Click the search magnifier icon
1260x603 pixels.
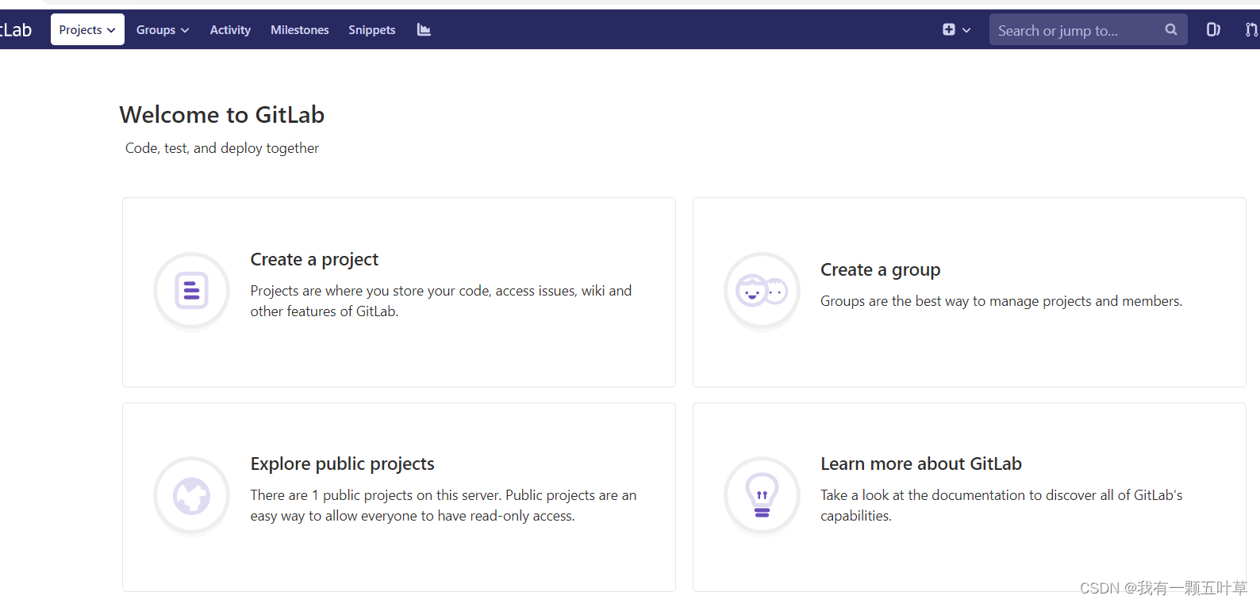(1170, 29)
